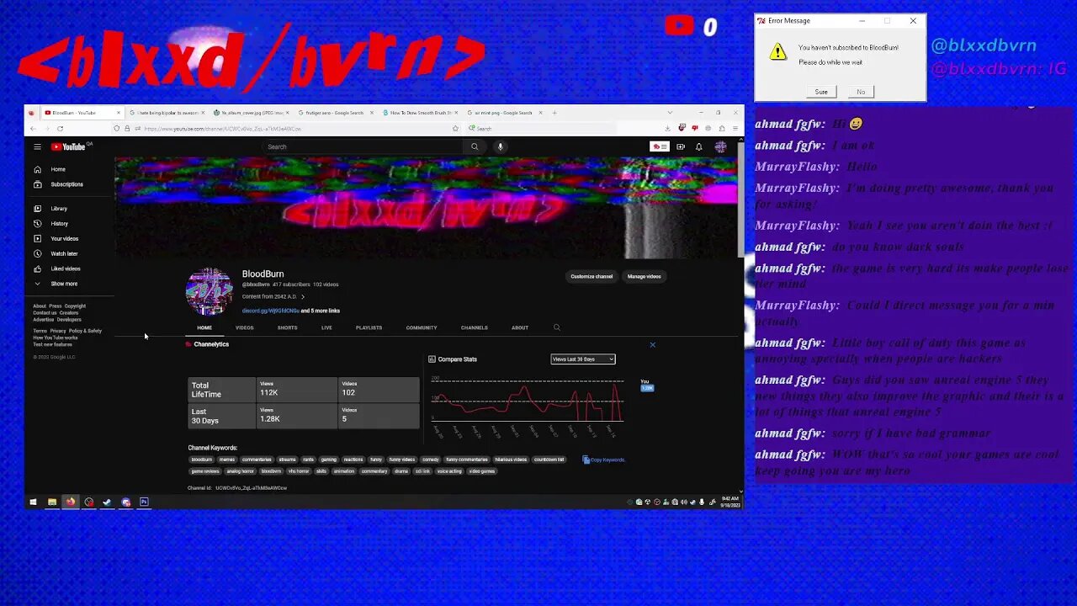Switch to 'frutiger aero - Google Search' tab
Image resolution: width=1077 pixels, height=606 pixels.
[334, 112]
